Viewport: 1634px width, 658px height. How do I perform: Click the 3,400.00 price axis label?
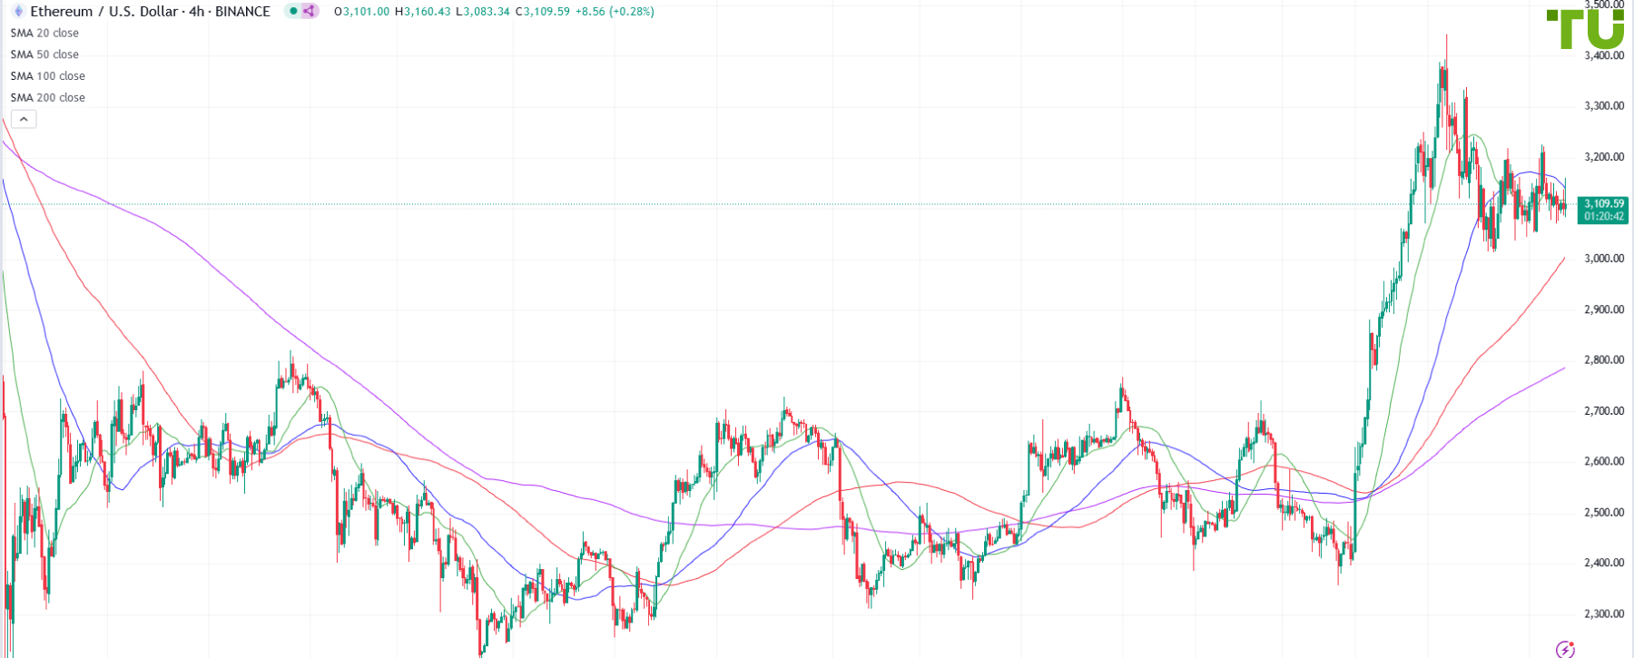(1604, 55)
